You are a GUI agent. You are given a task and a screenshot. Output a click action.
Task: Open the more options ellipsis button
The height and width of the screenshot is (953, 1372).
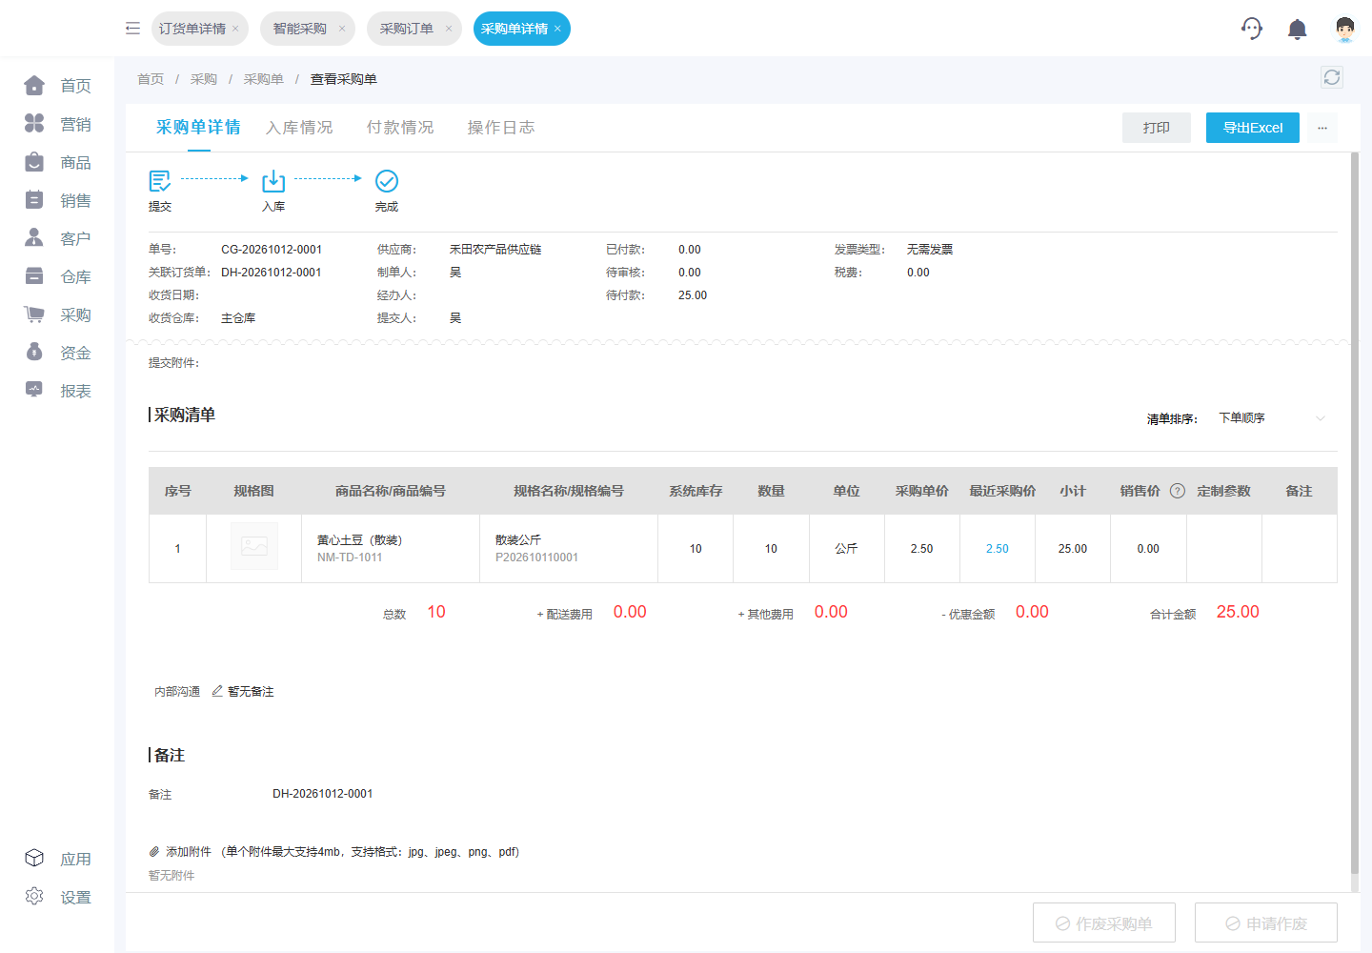coord(1322,128)
